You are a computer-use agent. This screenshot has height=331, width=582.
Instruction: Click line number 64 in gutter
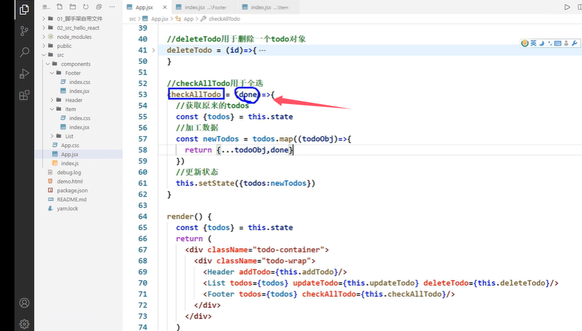(142, 217)
